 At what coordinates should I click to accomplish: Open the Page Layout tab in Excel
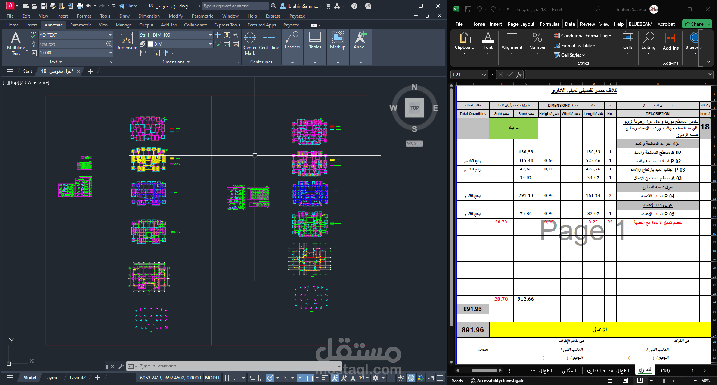click(521, 24)
